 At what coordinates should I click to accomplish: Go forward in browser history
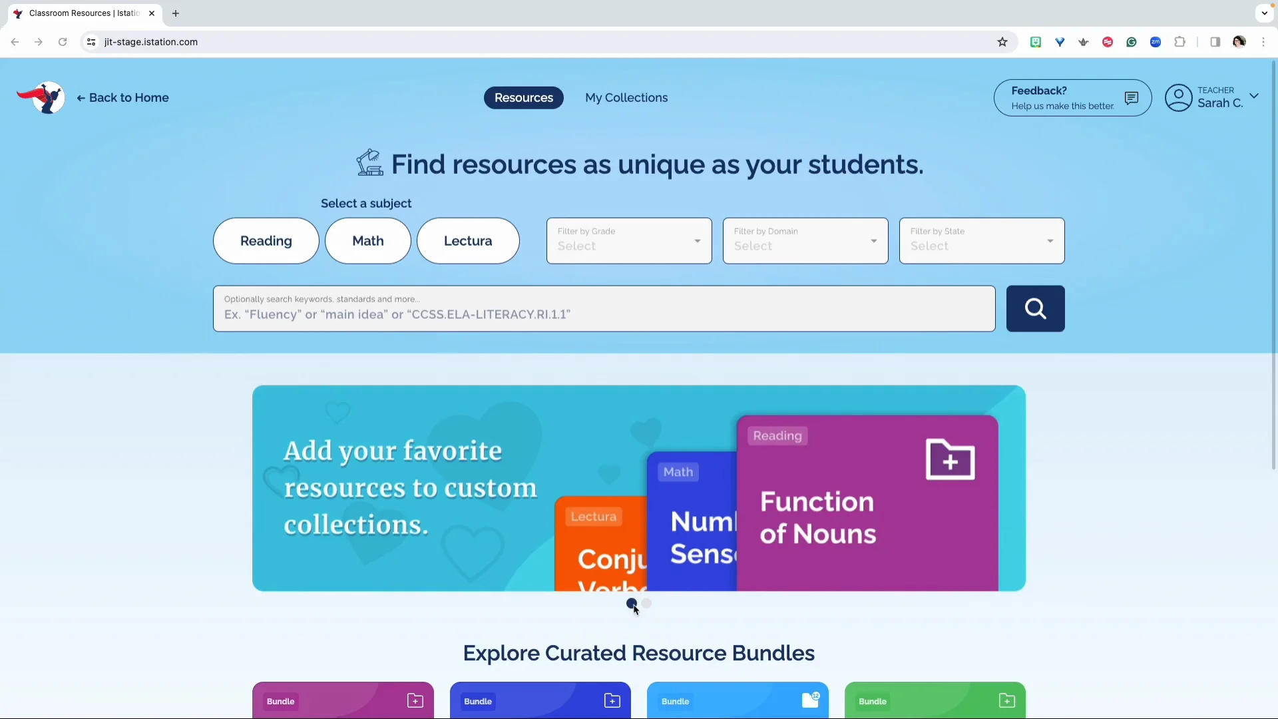39,42
